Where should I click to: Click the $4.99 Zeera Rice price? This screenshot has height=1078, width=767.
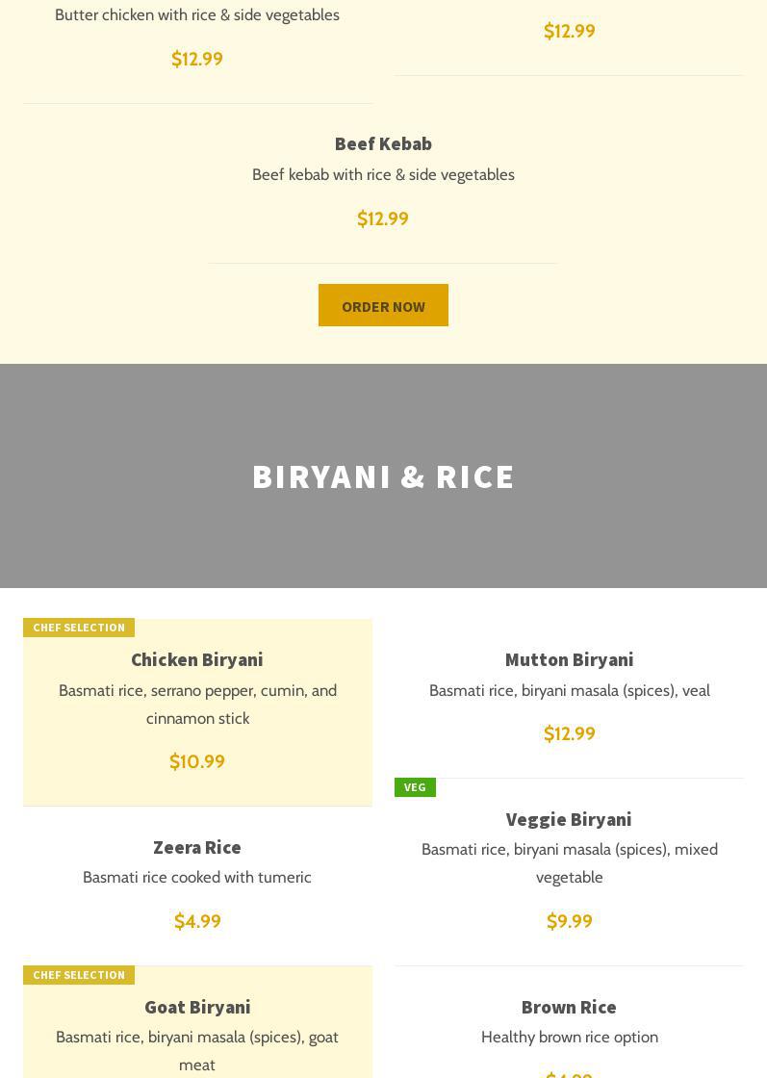click(x=197, y=921)
